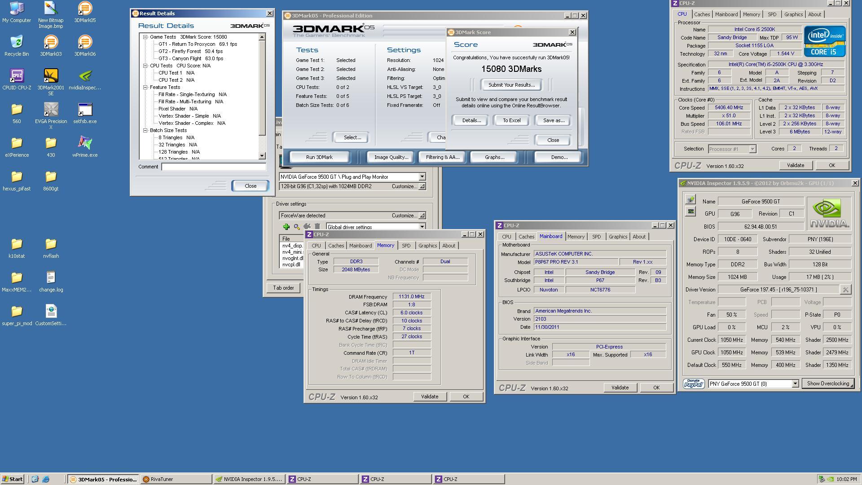This screenshot has width=862, height=485.
Task: Switch to NVIDIA Inspector taskbar item
Action: click(249, 479)
